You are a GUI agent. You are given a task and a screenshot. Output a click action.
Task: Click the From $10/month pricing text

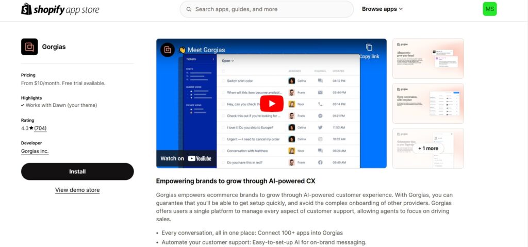tap(63, 83)
